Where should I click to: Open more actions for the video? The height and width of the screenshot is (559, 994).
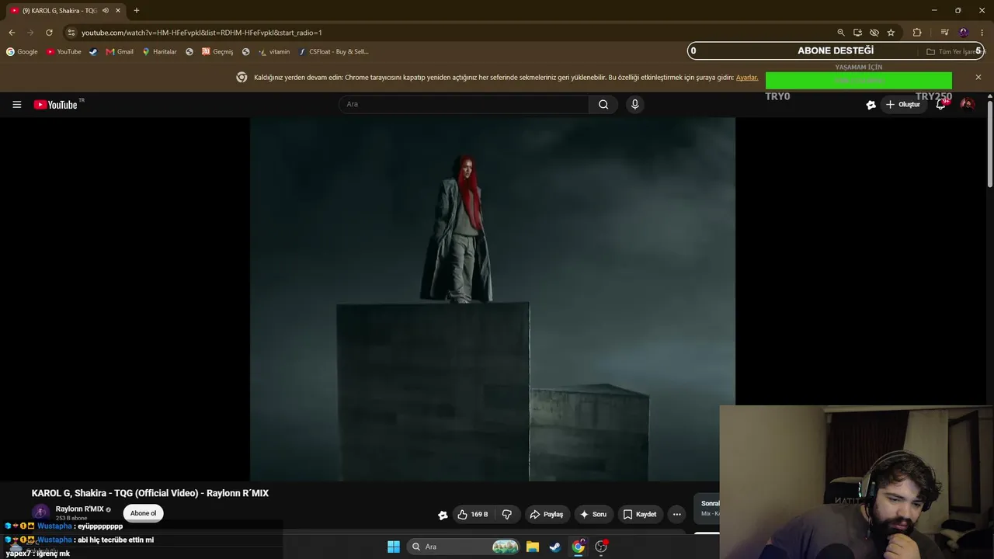[677, 514]
